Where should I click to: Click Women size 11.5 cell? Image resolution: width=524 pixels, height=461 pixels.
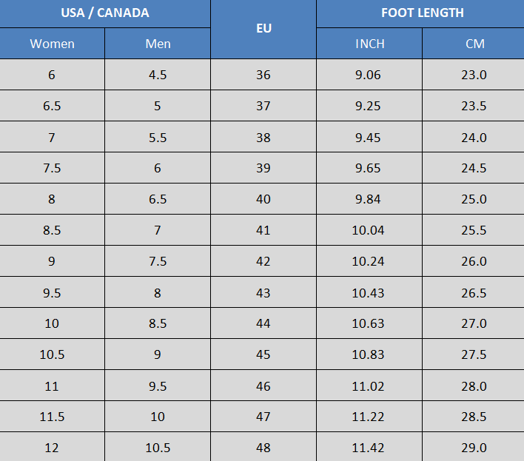pyautogui.click(x=52, y=417)
